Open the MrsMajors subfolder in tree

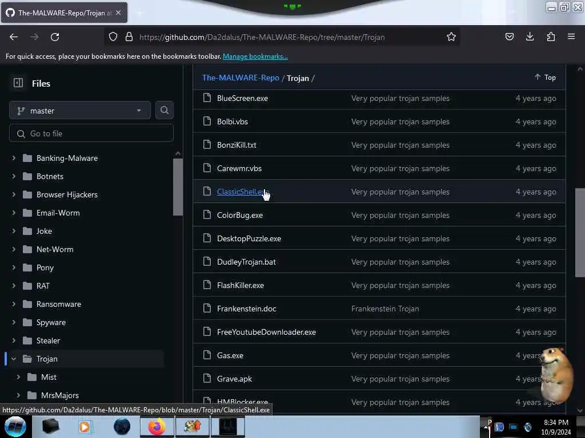click(x=60, y=395)
